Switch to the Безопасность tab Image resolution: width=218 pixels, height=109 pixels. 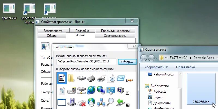click(x=53, y=31)
